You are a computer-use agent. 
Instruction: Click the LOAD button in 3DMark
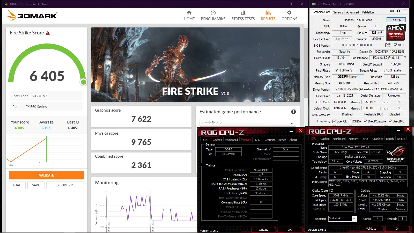point(17,185)
